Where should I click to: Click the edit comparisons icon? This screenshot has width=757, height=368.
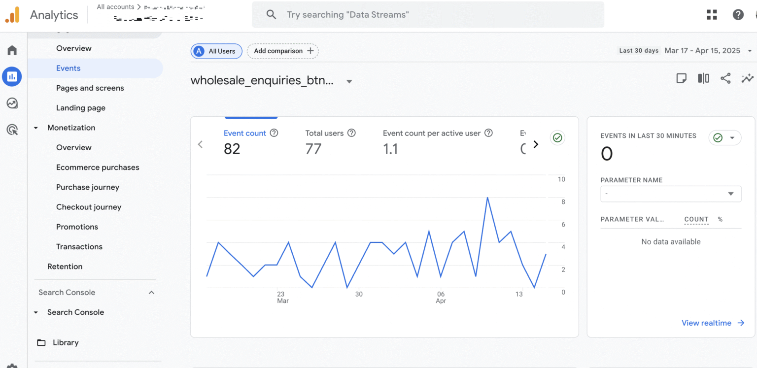pyautogui.click(x=703, y=78)
